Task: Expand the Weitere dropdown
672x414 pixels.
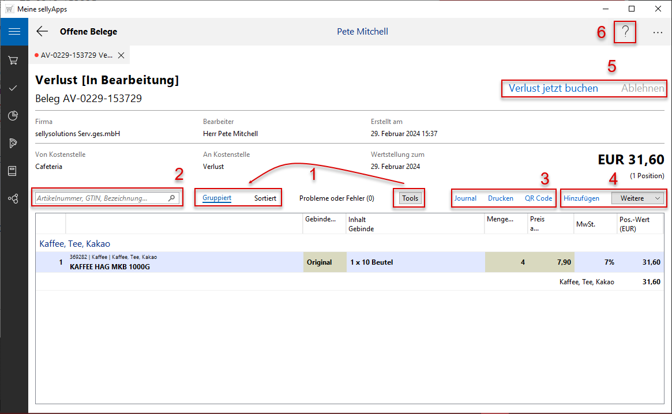Action: point(637,198)
